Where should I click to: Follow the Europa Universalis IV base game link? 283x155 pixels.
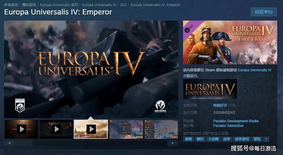click(x=255, y=70)
